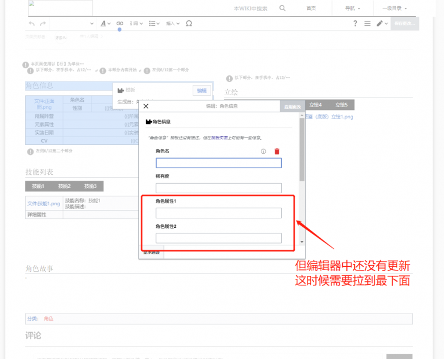Open the text style A menu
This screenshot has width=444, height=359.
point(105,23)
